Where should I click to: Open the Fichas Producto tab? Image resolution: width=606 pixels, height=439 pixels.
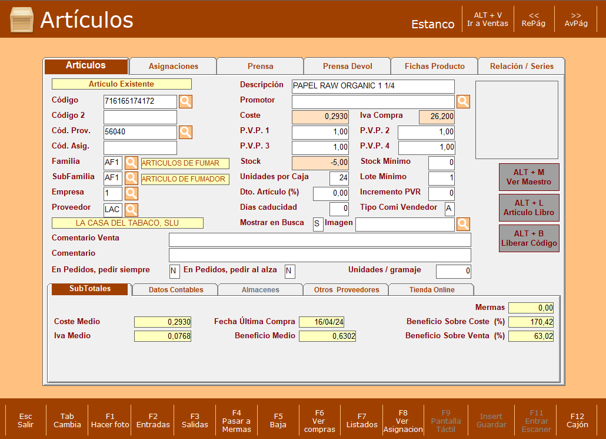tap(434, 66)
